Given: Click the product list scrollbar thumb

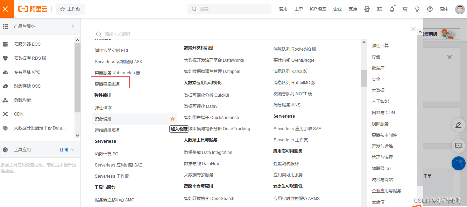Looking at the screenshot, I should click(x=364, y=79).
